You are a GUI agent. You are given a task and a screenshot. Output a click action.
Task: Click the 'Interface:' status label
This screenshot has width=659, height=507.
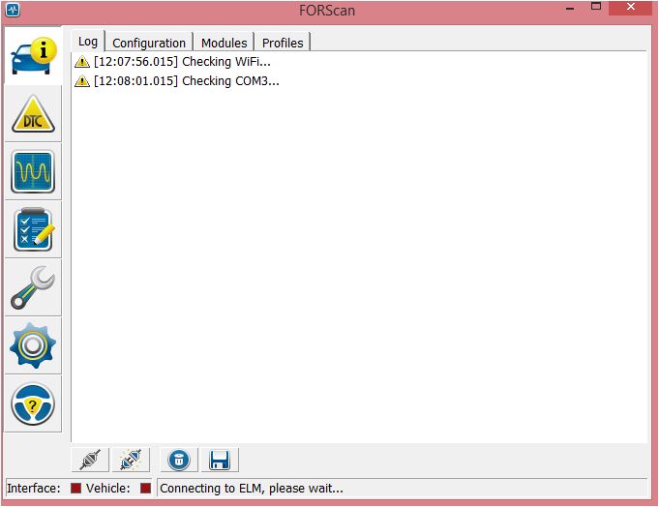coord(34,488)
